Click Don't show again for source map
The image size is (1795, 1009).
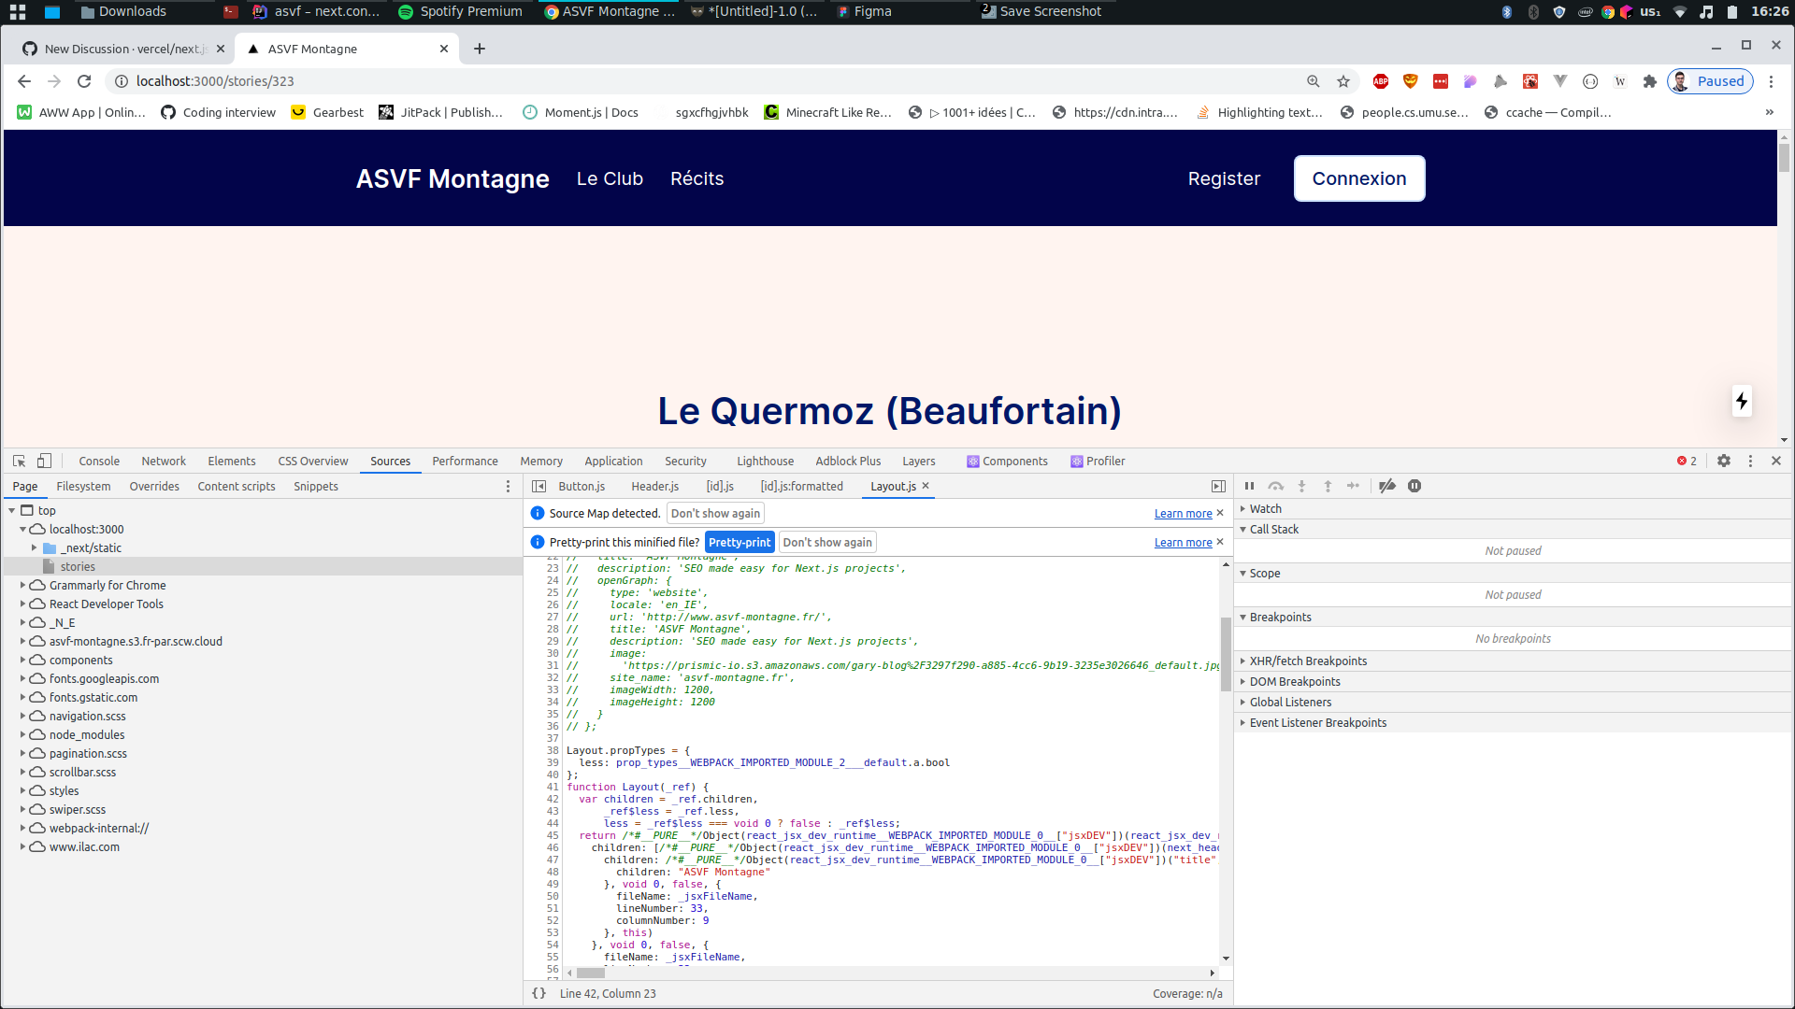[x=715, y=513]
